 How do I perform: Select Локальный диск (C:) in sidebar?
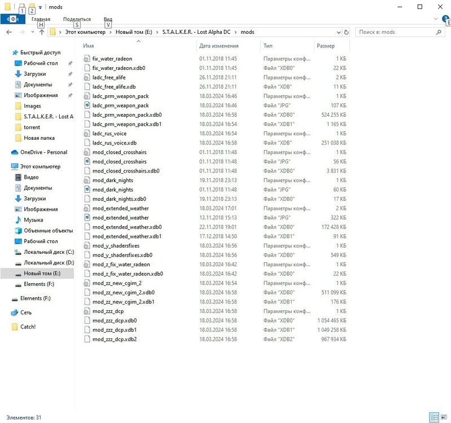(49, 252)
